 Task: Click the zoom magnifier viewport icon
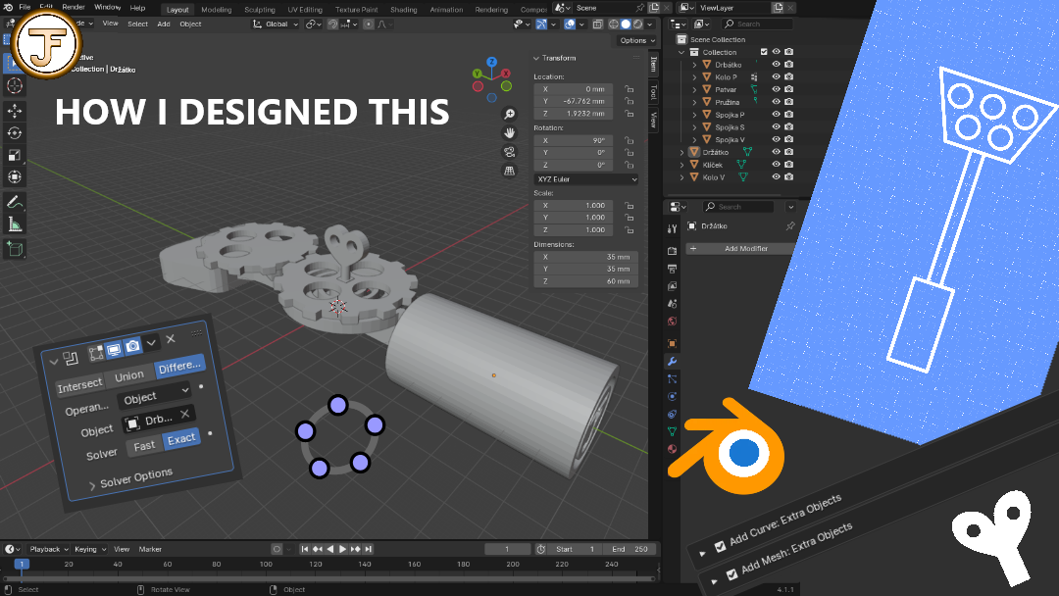tap(510, 114)
